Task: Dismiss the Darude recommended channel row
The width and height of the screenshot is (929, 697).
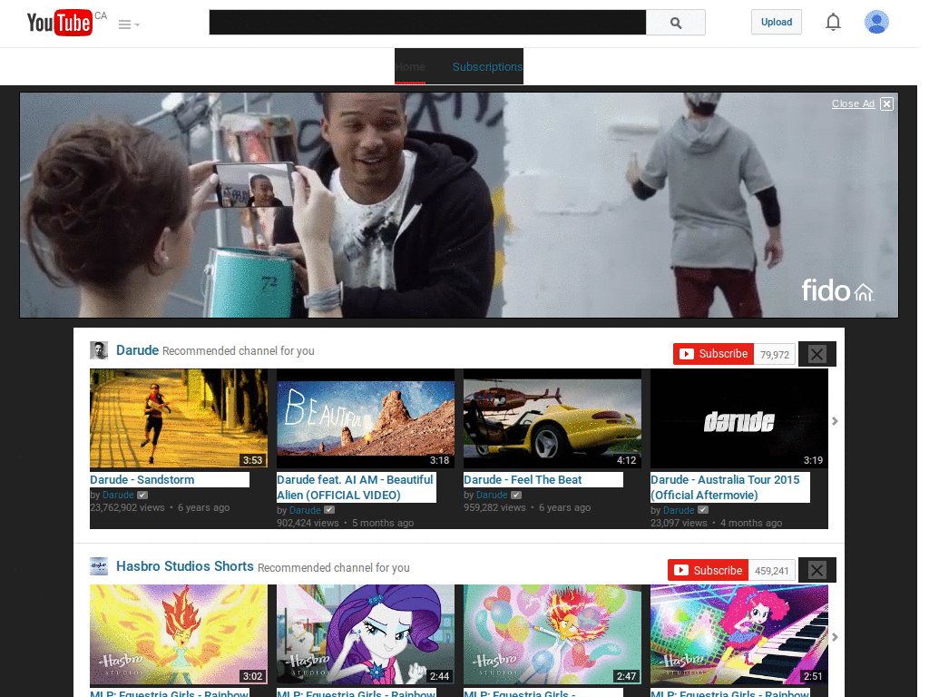Action: (816, 353)
